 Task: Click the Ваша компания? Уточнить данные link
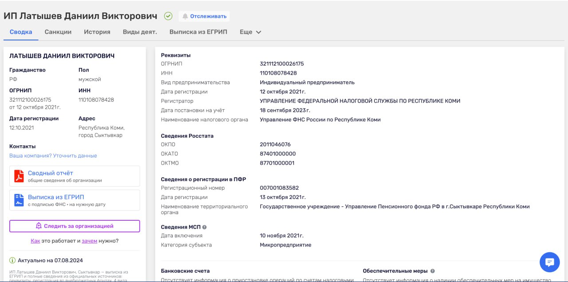pos(53,156)
